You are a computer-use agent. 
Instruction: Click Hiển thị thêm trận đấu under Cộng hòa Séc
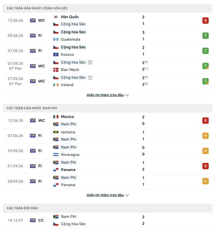pyautogui.click(x=105, y=95)
